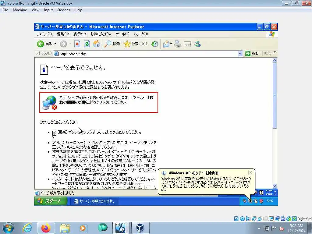The width and height of the screenshot is (312, 234).
Task: Show hidden icons in the Windows 7 tray
Action: point(259,228)
